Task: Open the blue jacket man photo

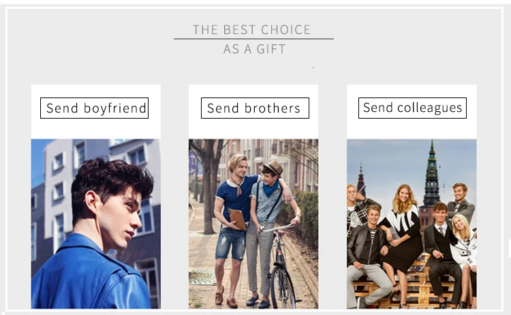Action: coord(96,224)
